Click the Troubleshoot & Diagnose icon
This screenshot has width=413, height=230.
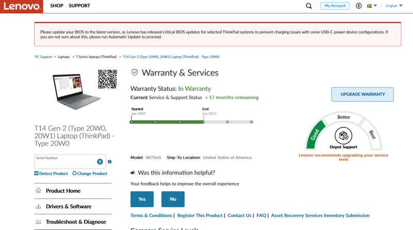[x=38, y=222]
